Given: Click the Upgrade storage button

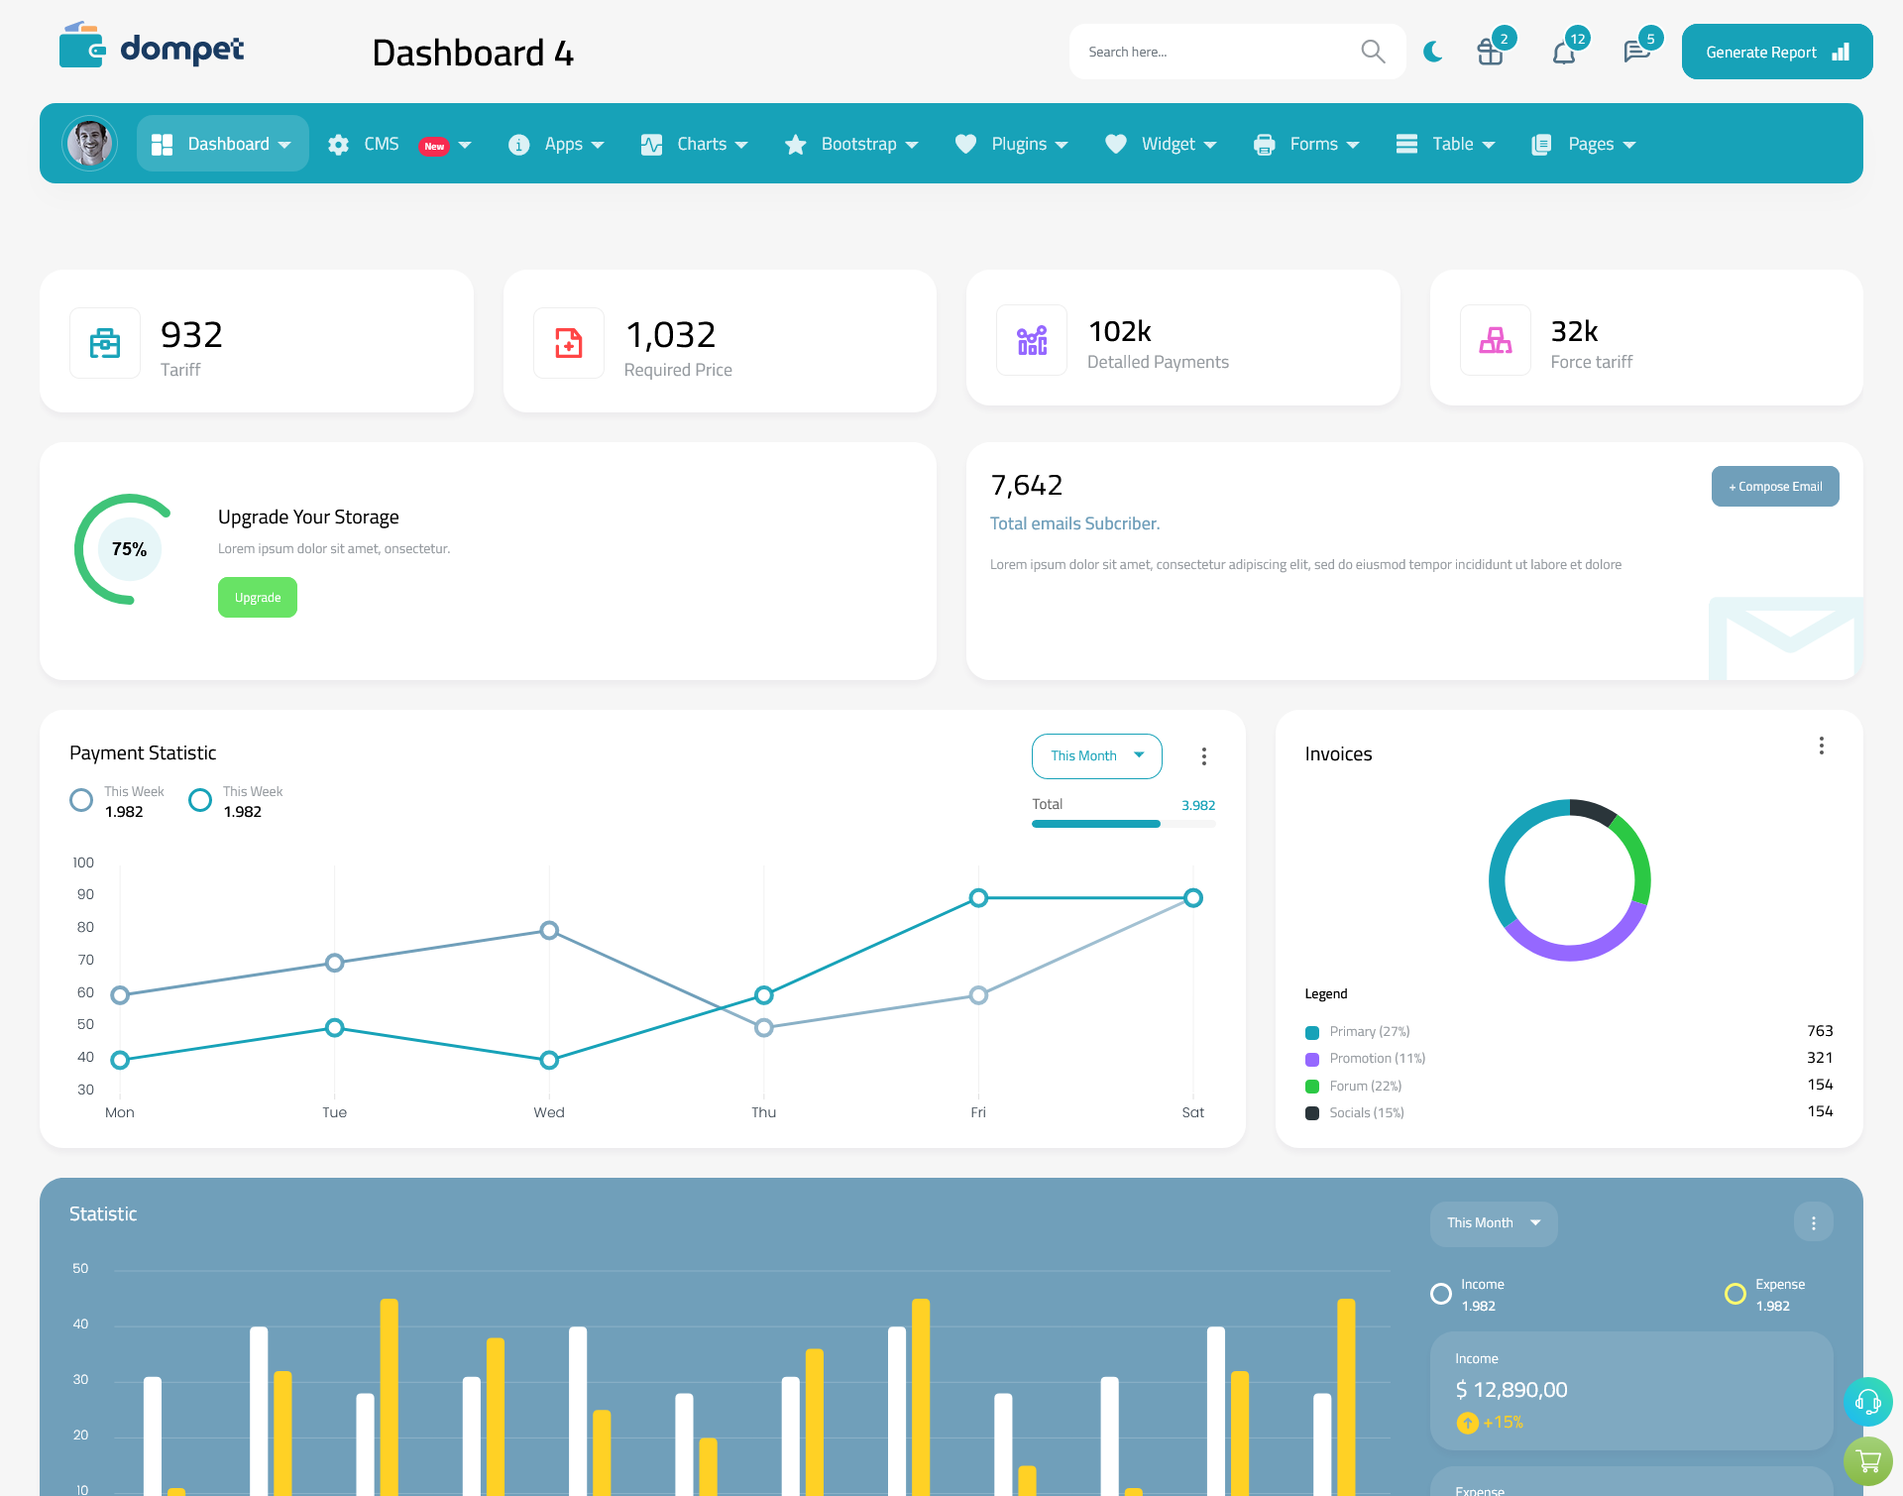Looking at the screenshot, I should point(258,597).
